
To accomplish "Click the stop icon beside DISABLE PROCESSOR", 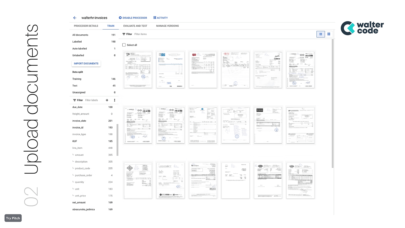I will point(119,17).
